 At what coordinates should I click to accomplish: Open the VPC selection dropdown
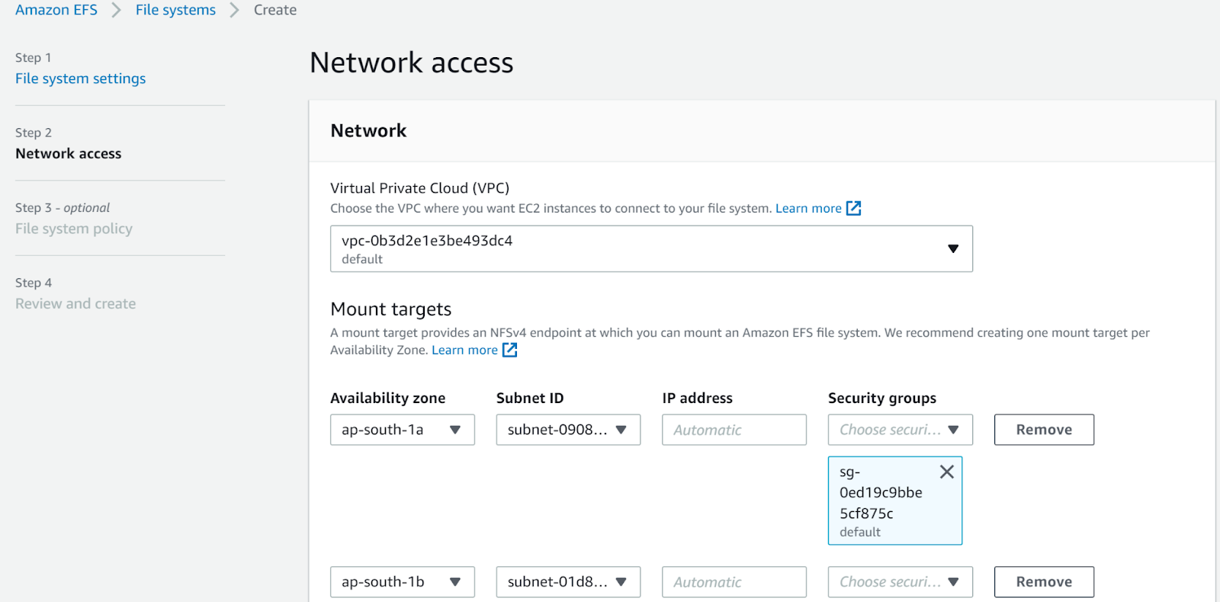coord(651,248)
